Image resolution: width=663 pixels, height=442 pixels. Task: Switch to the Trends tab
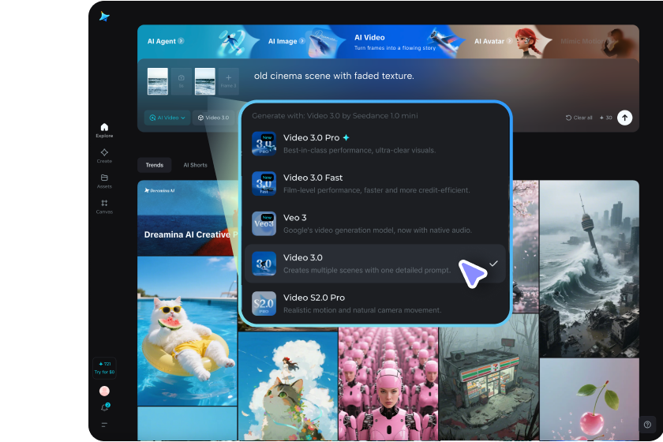[x=155, y=165]
